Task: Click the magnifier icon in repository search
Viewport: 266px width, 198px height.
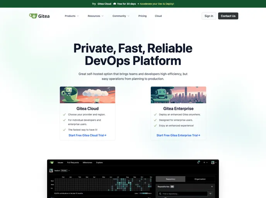Action: [160, 194]
